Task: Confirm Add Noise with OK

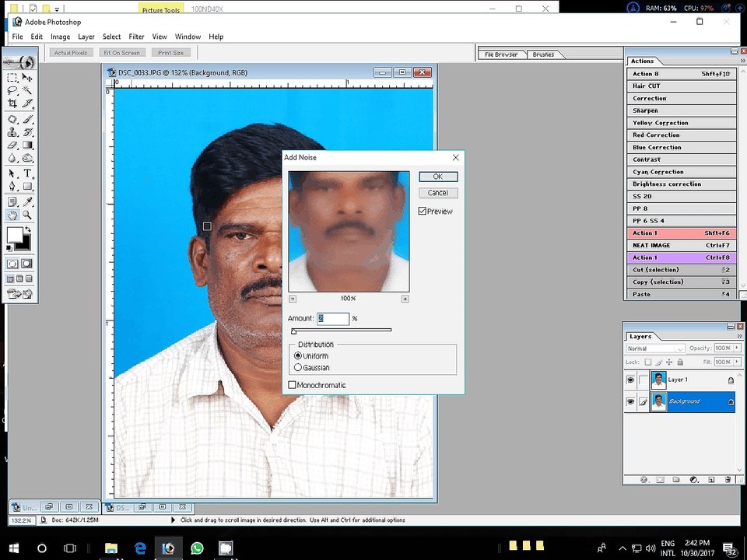Action: click(438, 177)
